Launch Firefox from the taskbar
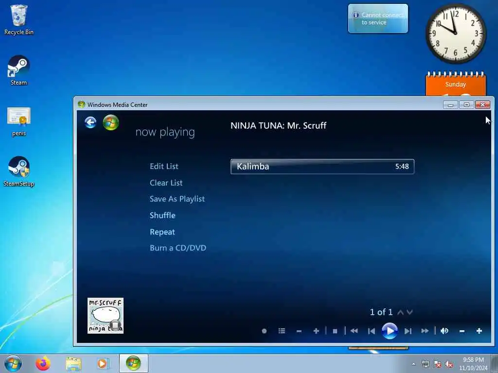The image size is (498, 373). coord(43,363)
